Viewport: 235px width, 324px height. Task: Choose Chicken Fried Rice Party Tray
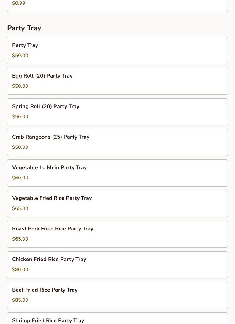[117, 265]
